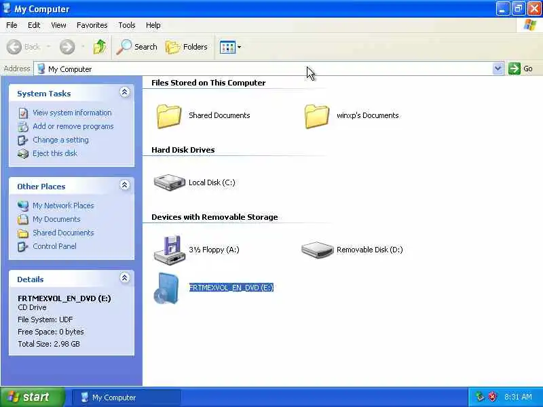The height and width of the screenshot is (407, 543).
Task: Click the Local Disk (C:) label
Action: 212,182
